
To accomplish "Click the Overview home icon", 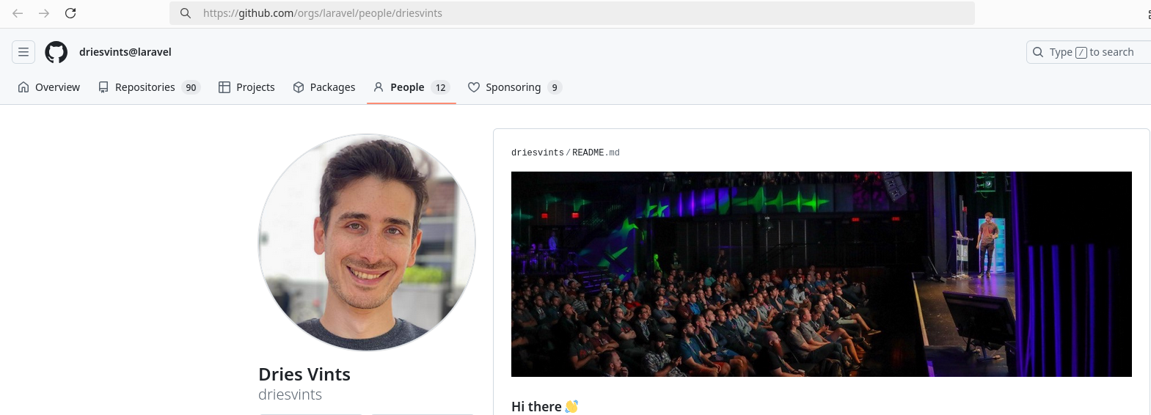I will pos(23,87).
